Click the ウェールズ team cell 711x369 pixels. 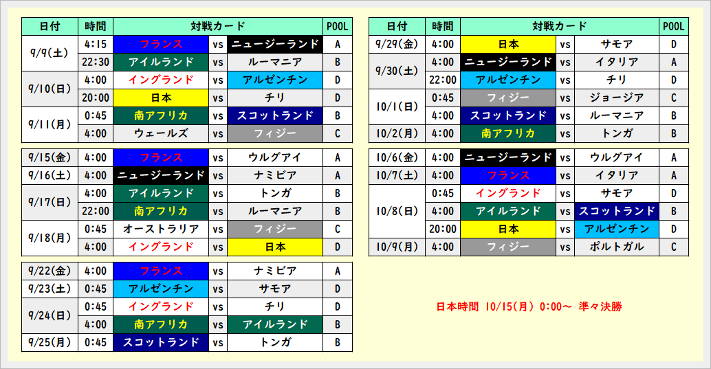click(161, 133)
